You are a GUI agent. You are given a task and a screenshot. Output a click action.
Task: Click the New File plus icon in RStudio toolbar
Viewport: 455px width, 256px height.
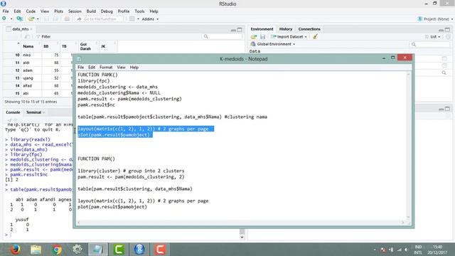pyautogui.click(x=4, y=18)
